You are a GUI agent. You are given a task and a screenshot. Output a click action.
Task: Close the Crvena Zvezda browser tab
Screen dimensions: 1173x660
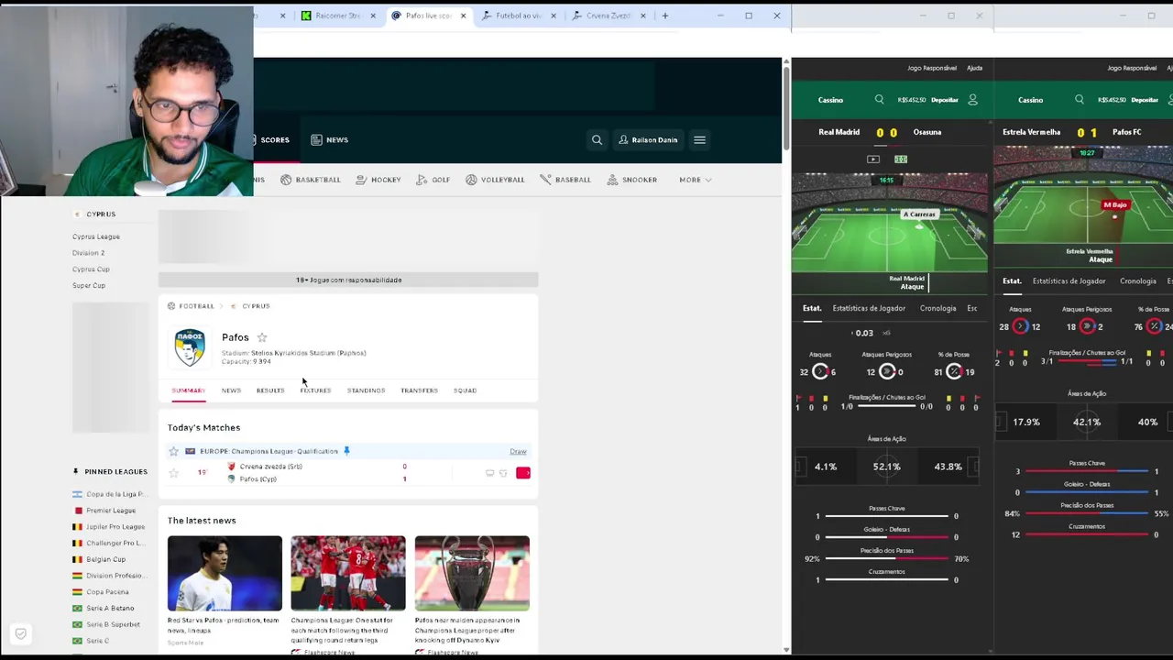643,16
